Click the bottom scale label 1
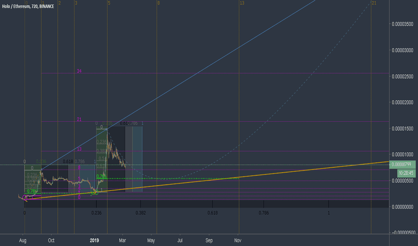 [329, 213]
